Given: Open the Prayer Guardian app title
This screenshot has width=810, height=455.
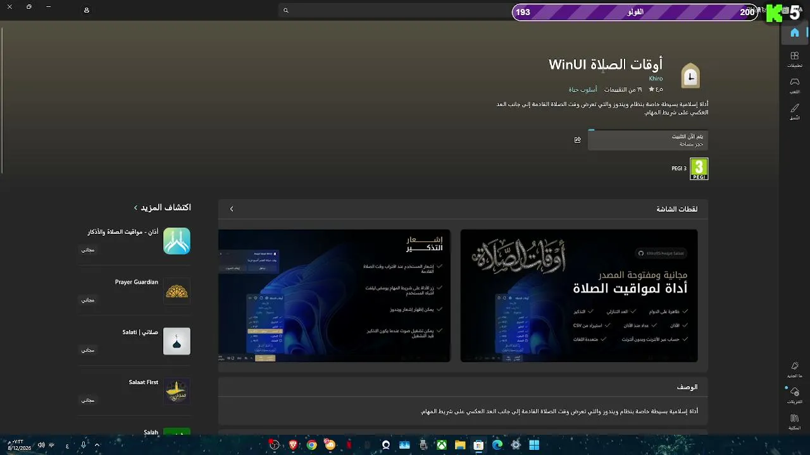Looking at the screenshot, I should point(137,282).
